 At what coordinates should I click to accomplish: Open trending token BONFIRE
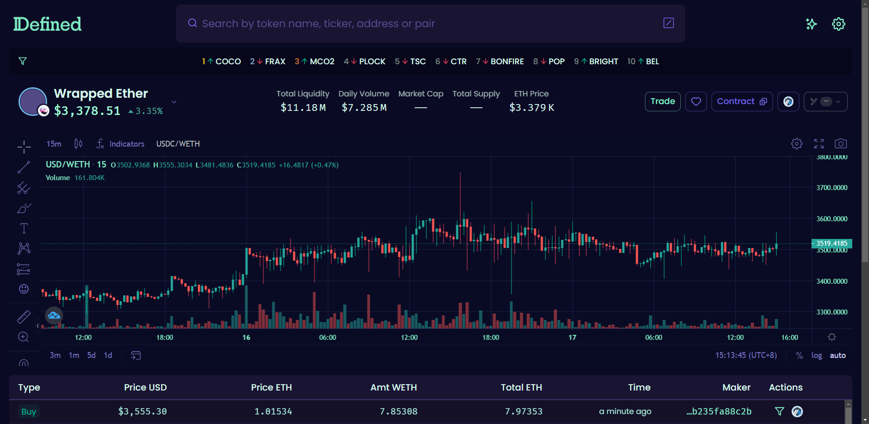tap(500, 61)
